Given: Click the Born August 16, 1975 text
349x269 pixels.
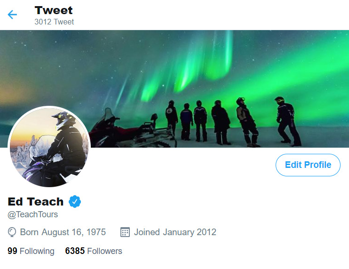Looking at the screenshot, I should click(x=63, y=232).
